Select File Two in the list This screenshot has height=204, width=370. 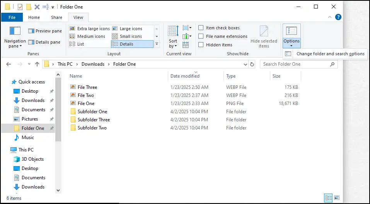(86, 95)
